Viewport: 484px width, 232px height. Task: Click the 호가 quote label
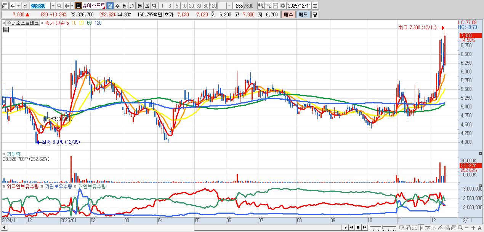click(x=169, y=14)
